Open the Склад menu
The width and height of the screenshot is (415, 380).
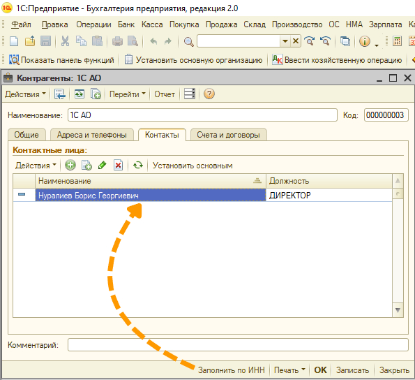[255, 24]
